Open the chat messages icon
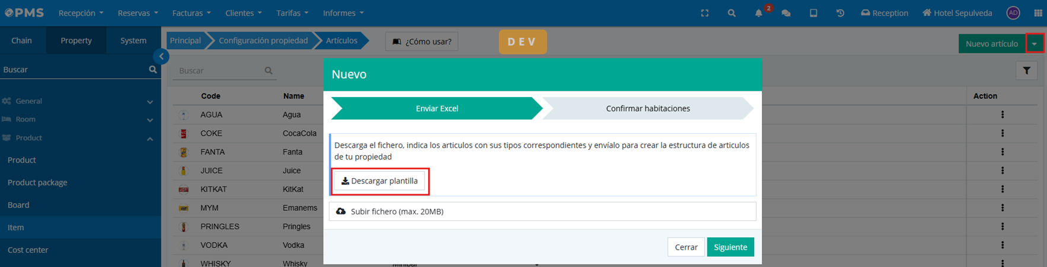 [786, 13]
